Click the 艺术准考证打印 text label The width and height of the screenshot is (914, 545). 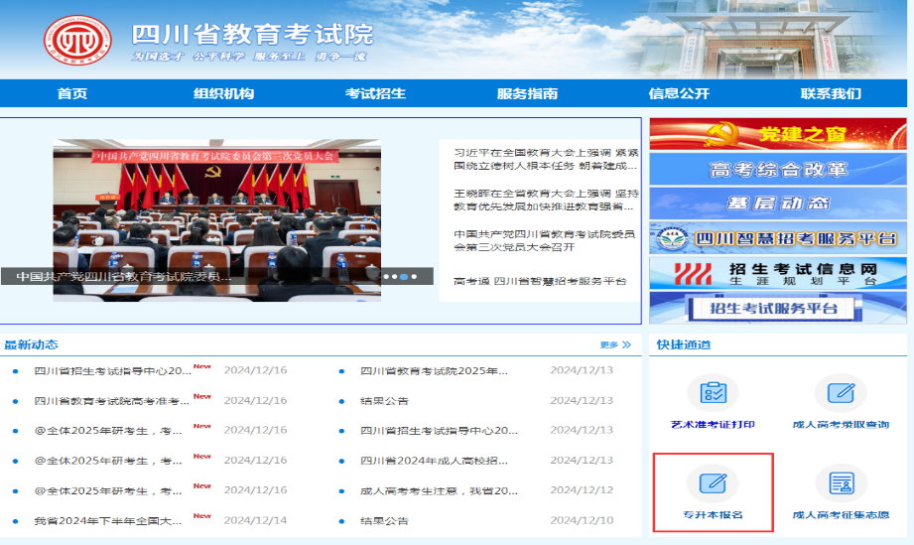pyautogui.click(x=713, y=424)
